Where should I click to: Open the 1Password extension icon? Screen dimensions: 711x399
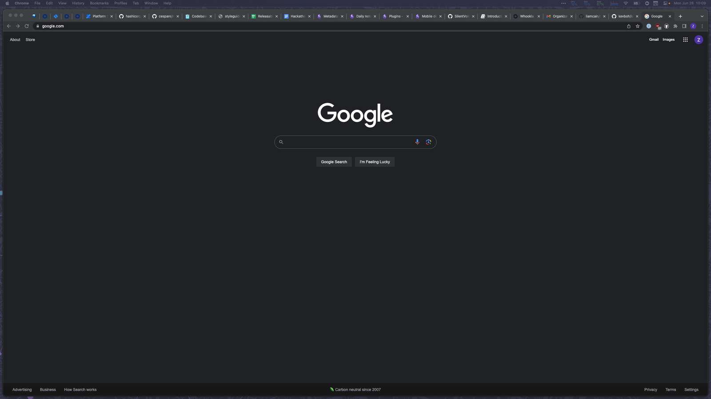[x=649, y=26]
